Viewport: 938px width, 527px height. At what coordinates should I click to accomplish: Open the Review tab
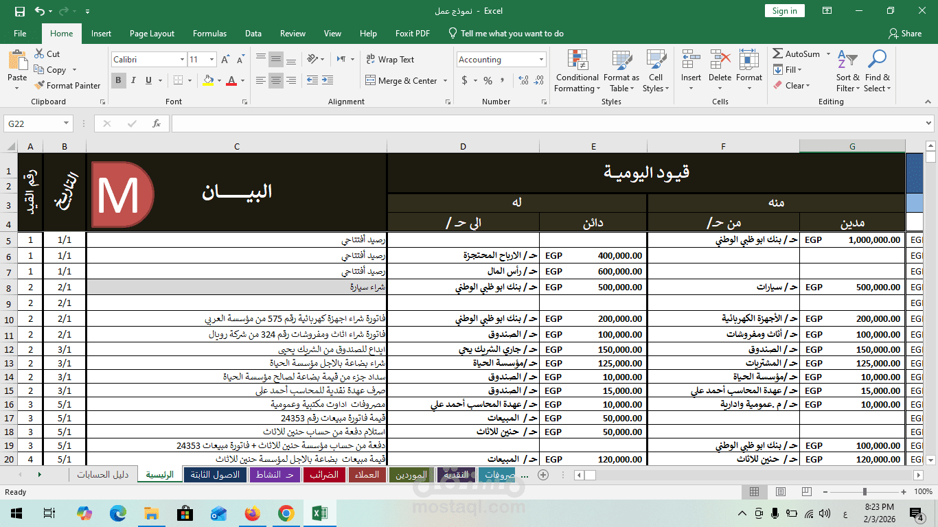coord(293,34)
